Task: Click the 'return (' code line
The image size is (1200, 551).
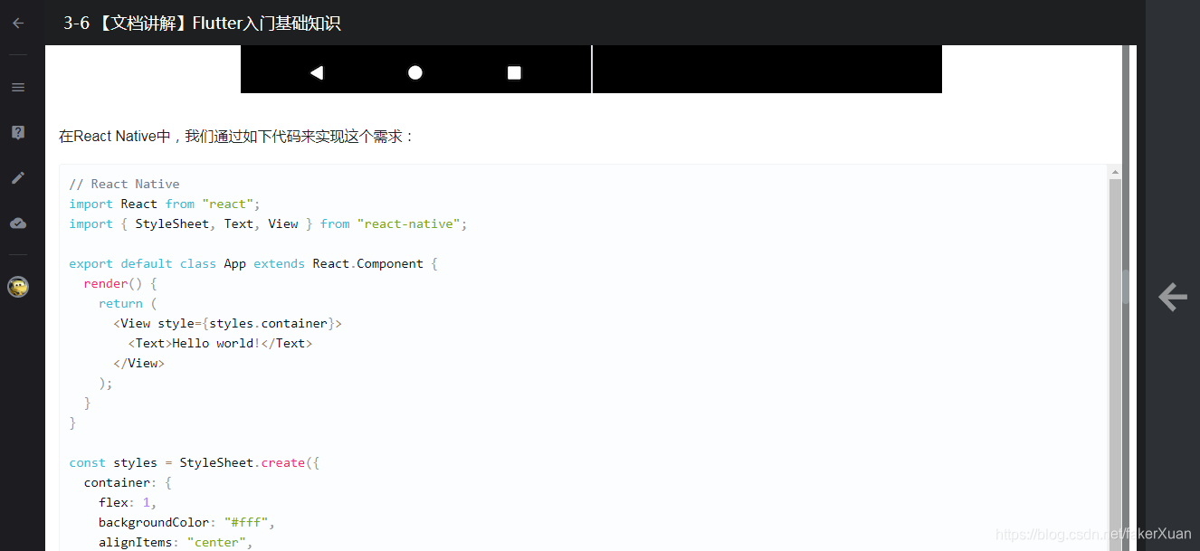Action: coord(128,303)
